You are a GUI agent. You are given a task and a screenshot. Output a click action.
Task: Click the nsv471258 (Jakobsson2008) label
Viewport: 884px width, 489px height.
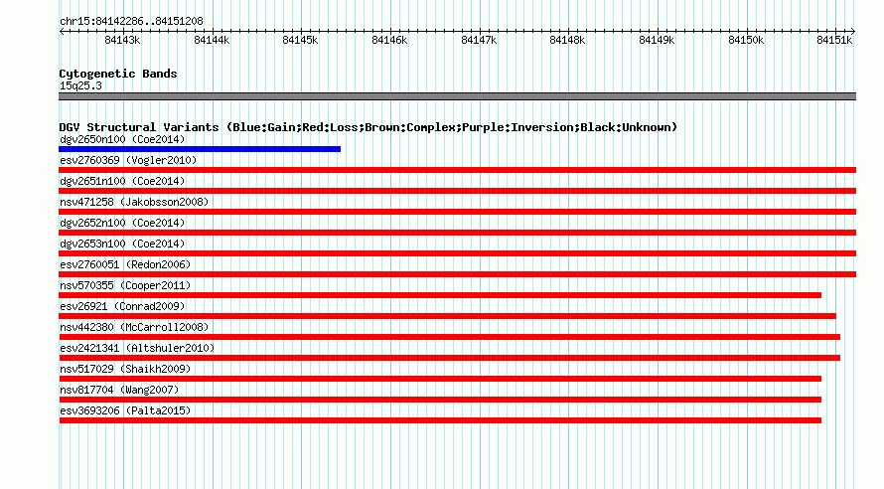point(134,202)
